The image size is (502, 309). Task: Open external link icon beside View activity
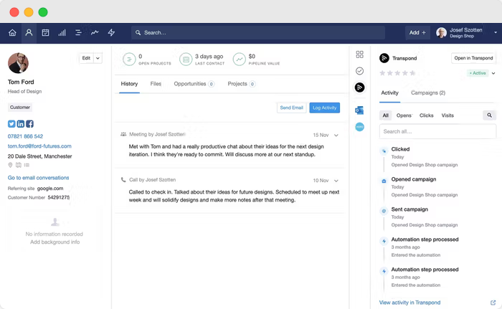coord(493,303)
